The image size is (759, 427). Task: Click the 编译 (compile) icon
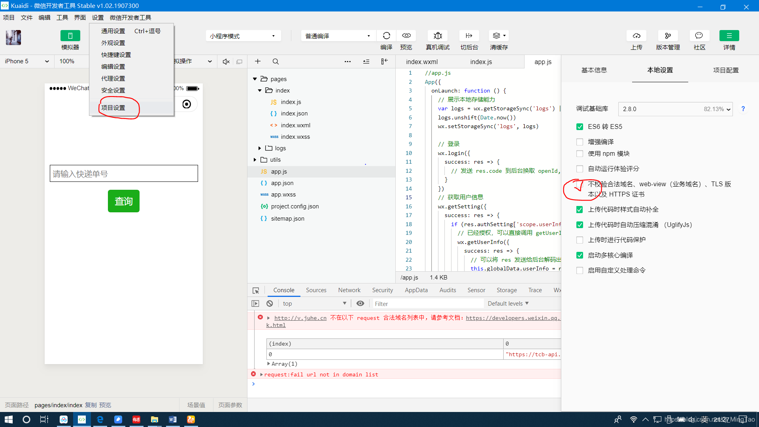pyautogui.click(x=385, y=36)
